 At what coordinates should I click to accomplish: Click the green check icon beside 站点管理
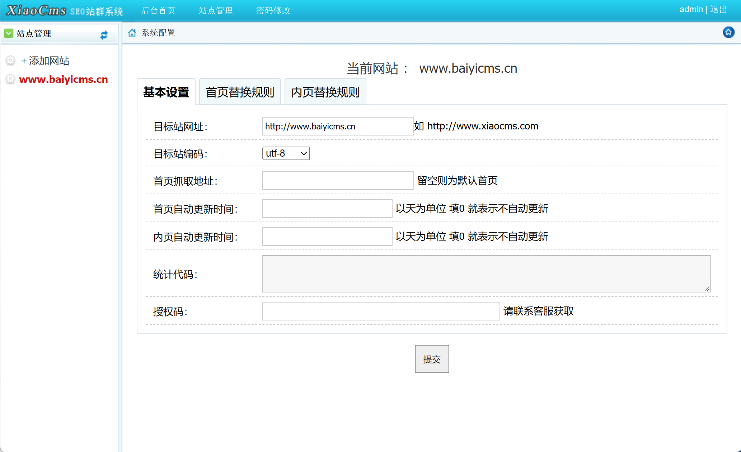[x=9, y=33]
